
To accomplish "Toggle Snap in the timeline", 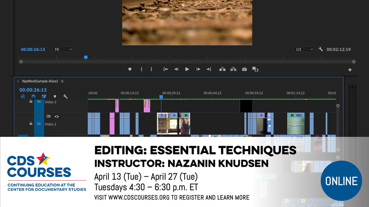I will point(33,96).
